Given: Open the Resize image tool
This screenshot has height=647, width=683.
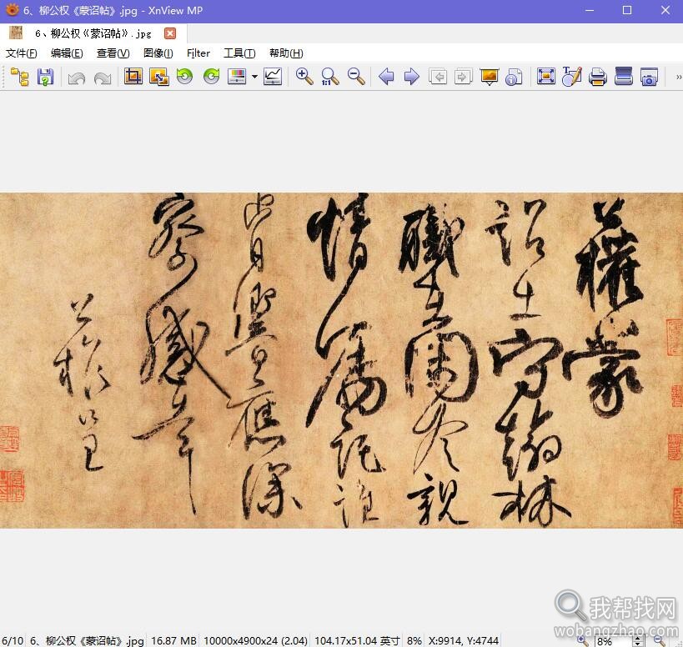Looking at the screenshot, I should click(159, 77).
